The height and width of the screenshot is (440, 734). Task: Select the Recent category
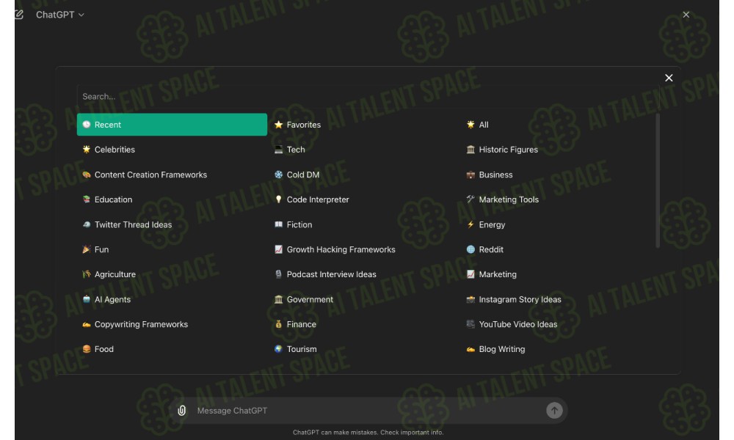172,125
